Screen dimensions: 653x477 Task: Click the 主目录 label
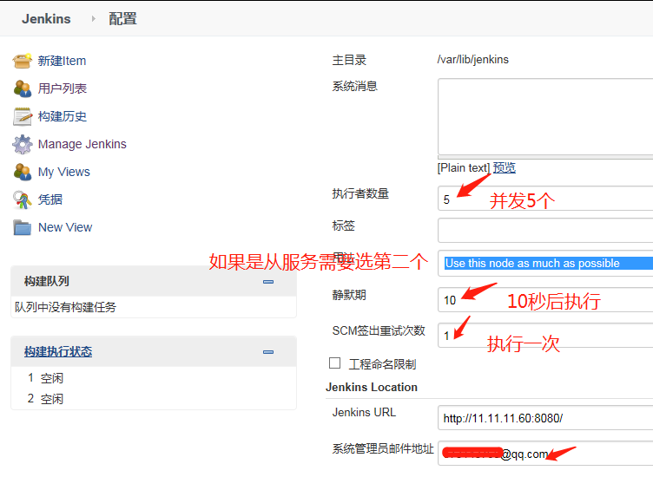point(349,60)
